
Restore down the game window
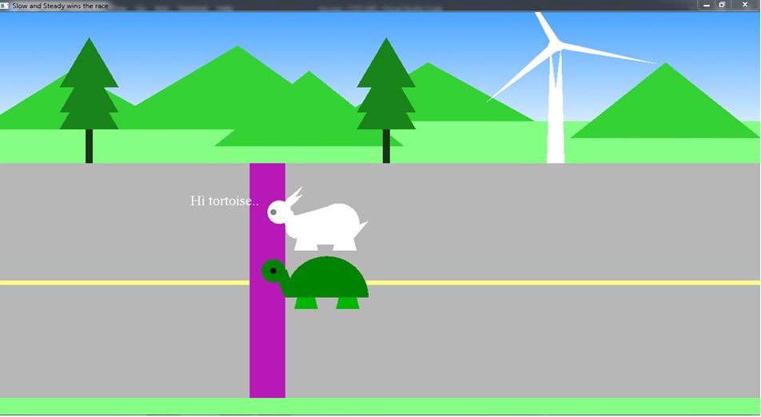(722, 5)
